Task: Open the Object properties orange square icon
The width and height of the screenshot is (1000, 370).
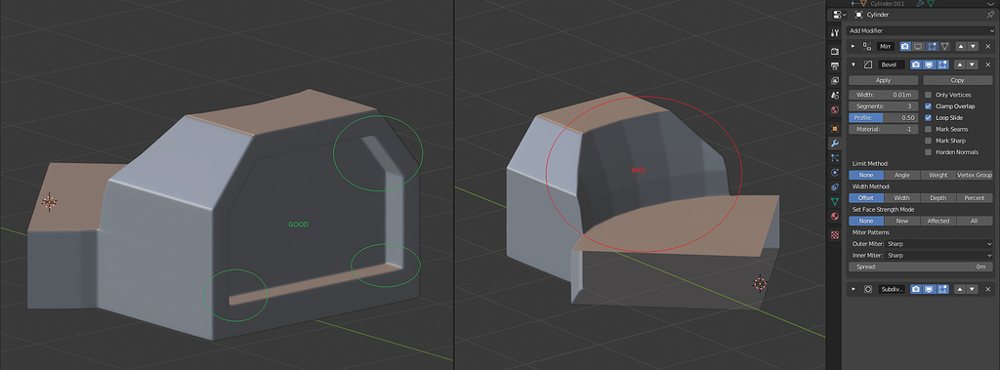Action: coord(835,128)
